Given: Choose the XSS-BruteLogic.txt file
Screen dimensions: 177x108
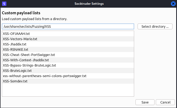Looking at the screenshot, I should click(17, 71).
